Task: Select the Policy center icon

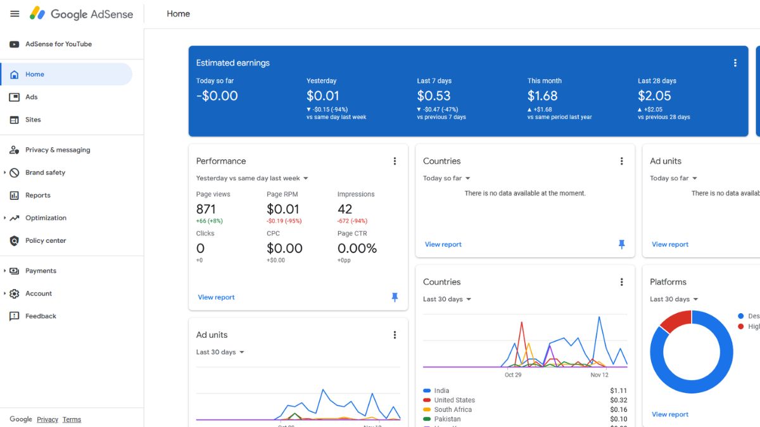Action: coord(13,240)
